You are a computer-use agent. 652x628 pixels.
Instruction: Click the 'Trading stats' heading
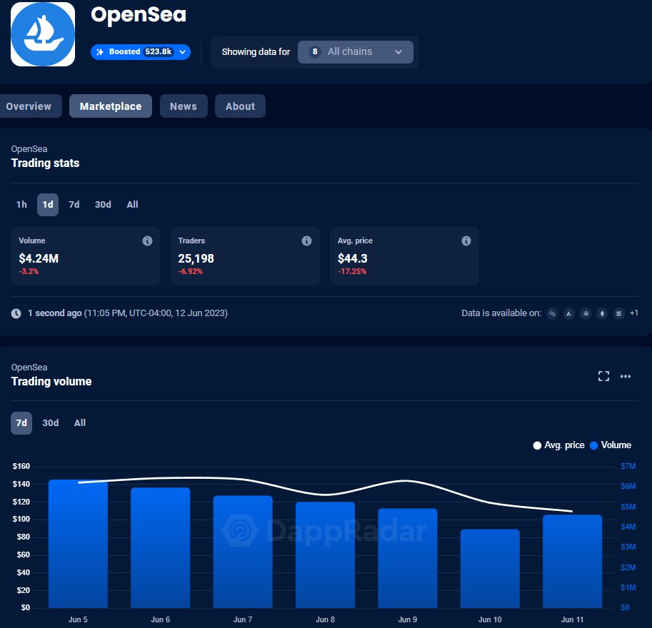tap(45, 163)
